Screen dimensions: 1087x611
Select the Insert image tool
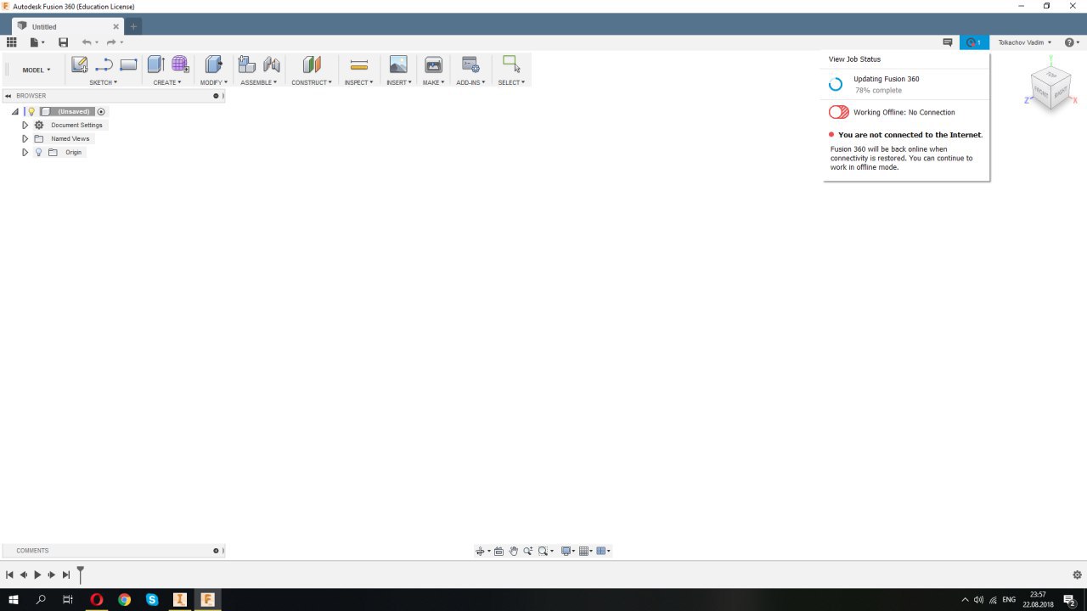(398, 64)
